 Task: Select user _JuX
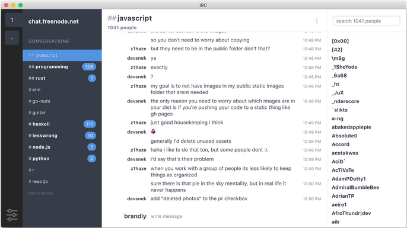[x=338, y=92]
